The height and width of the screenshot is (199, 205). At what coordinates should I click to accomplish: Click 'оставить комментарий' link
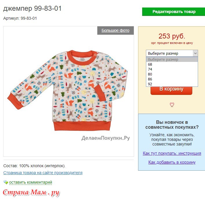coord(30,182)
